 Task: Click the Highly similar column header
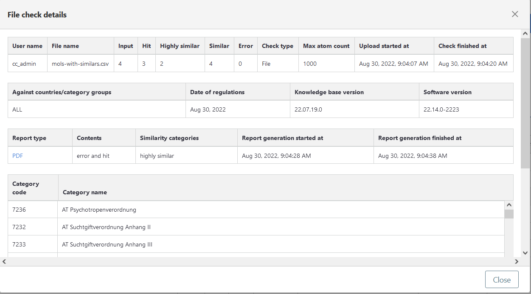pos(180,46)
